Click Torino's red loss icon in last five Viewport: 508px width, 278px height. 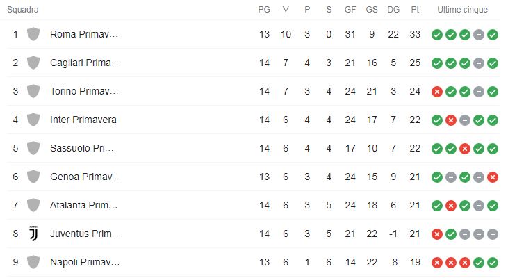(436, 91)
